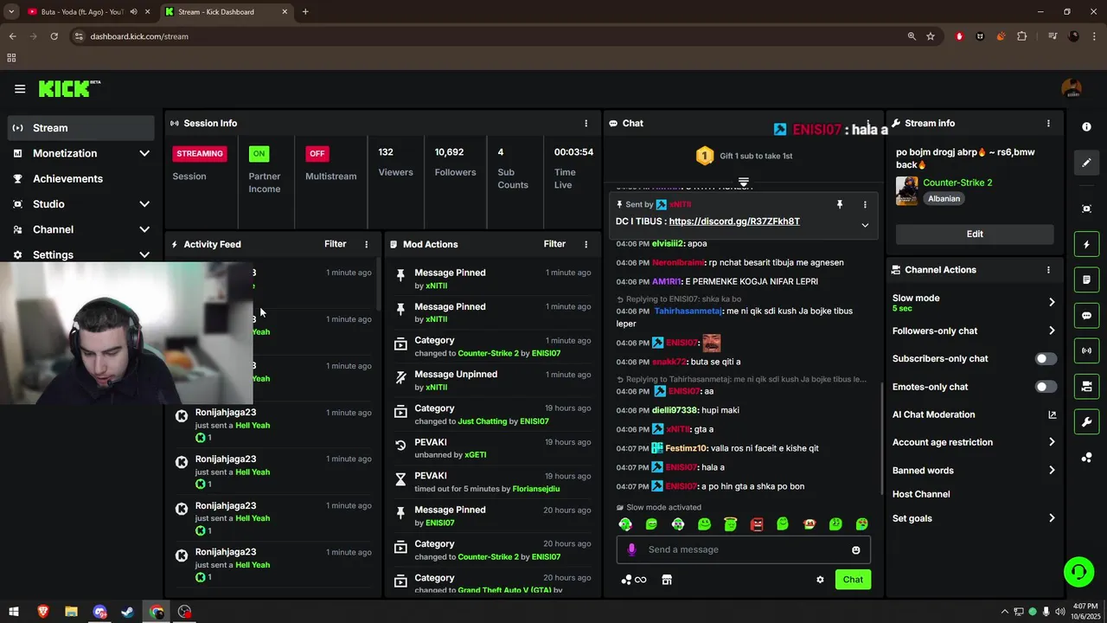Open Account age restriction options chevron
The width and height of the screenshot is (1107, 623).
1052,442
